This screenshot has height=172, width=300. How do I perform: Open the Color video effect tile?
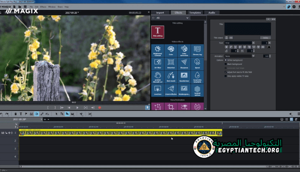click(x=171, y=51)
